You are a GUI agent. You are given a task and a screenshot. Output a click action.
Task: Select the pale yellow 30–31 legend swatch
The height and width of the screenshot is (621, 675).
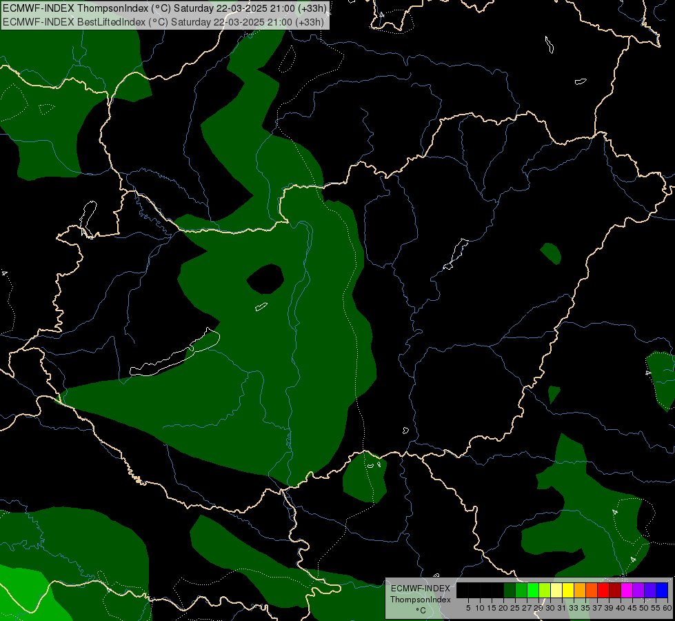tap(556, 590)
